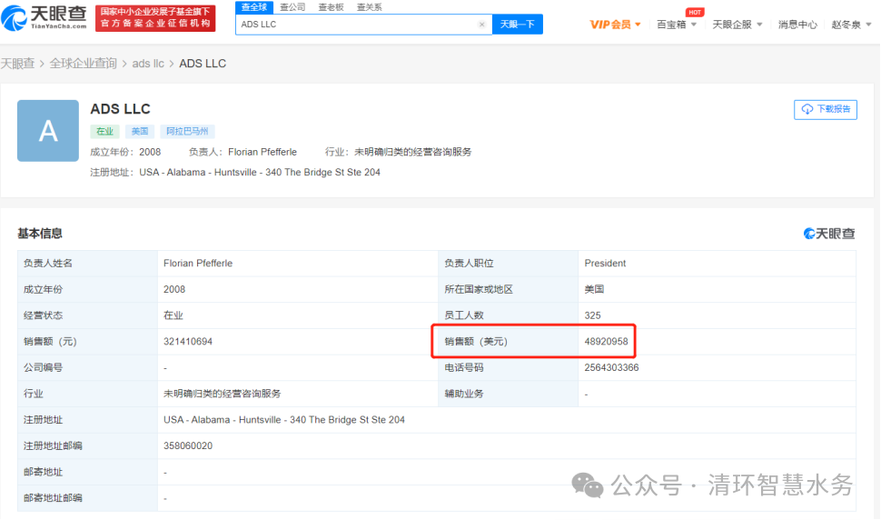Expand the 天眼企服 menu

(x=737, y=25)
